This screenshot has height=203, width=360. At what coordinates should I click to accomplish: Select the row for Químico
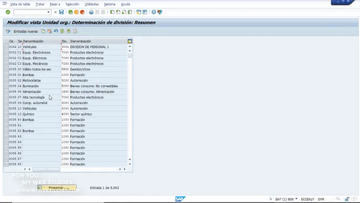pos(6,114)
